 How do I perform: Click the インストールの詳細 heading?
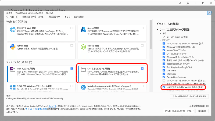(167, 24)
